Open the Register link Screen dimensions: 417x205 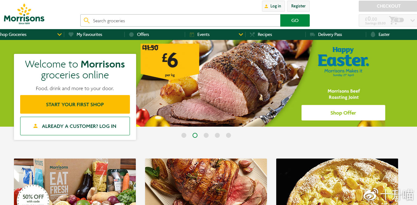click(x=298, y=6)
